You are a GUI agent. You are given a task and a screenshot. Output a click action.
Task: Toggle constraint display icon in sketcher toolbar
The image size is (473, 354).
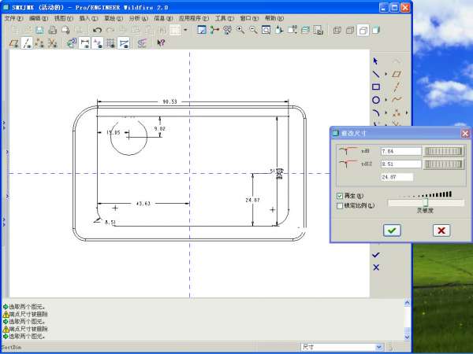pyautogui.click(x=98, y=43)
